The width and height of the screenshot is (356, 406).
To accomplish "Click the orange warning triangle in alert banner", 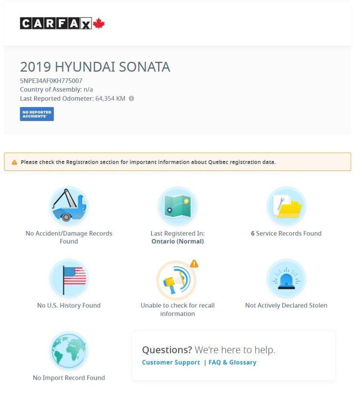I will (15, 162).
